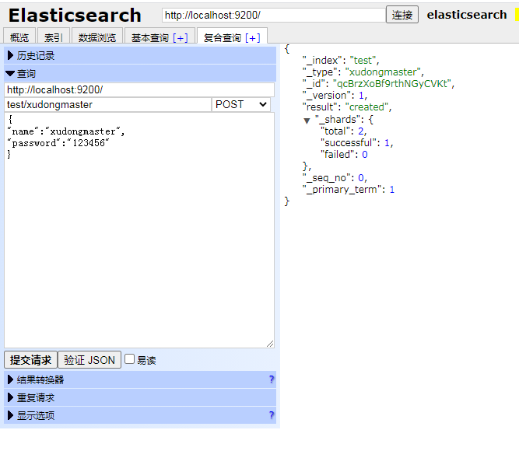The image size is (519, 451).
Task: Focus the top cluster URL field
Action: tap(274, 15)
